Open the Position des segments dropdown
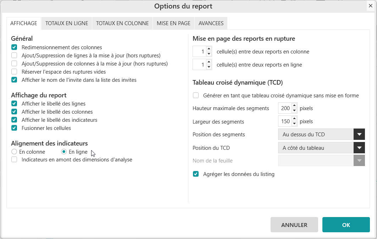Screen dimensions: 377x239 click(x=359, y=135)
